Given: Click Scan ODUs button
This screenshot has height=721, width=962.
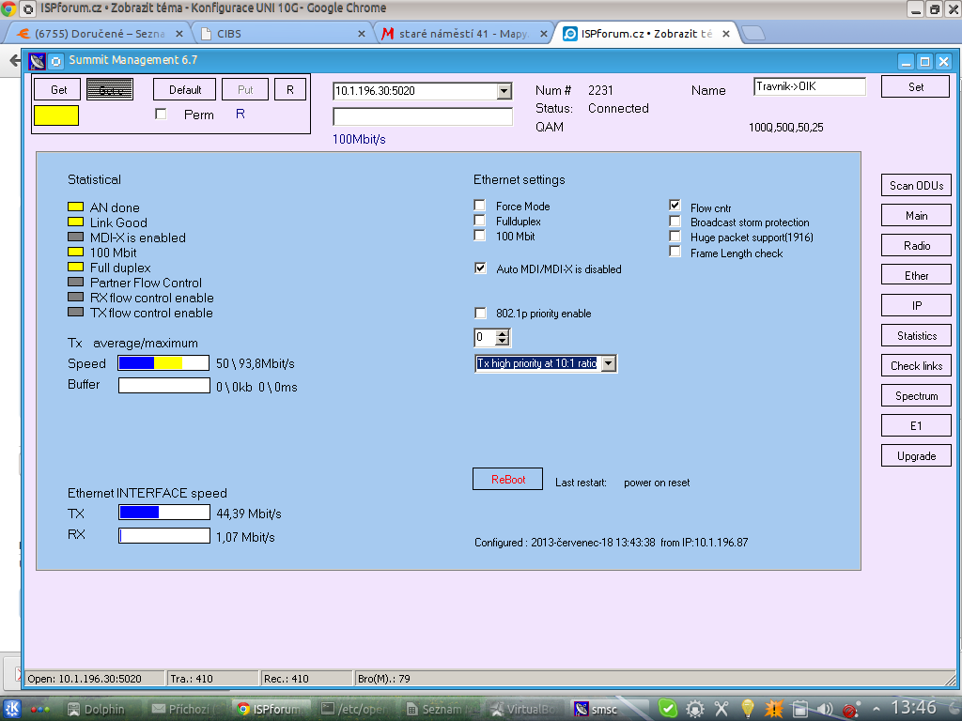Looking at the screenshot, I should 916,185.
